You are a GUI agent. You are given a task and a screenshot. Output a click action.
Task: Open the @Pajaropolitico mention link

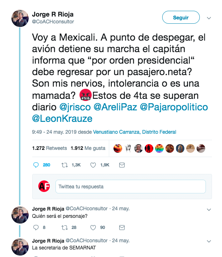[x=174, y=107]
